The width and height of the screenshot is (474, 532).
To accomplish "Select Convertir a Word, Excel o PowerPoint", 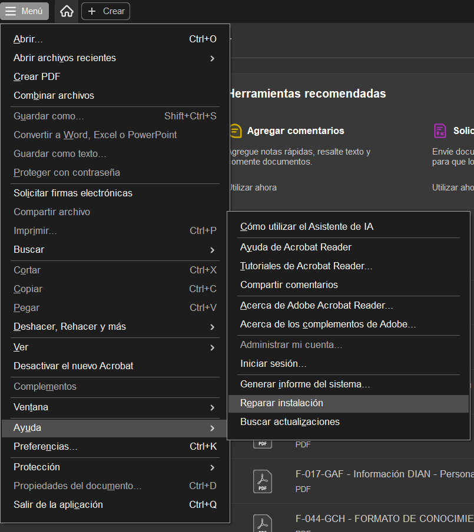I will 115,135.
